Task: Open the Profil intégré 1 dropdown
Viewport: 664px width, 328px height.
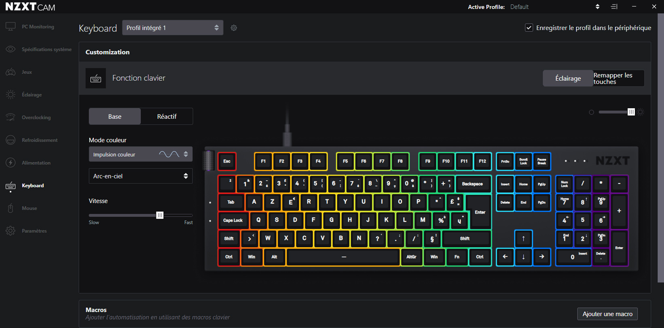Action: tap(173, 28)
